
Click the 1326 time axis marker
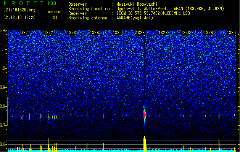pos(140,33)
